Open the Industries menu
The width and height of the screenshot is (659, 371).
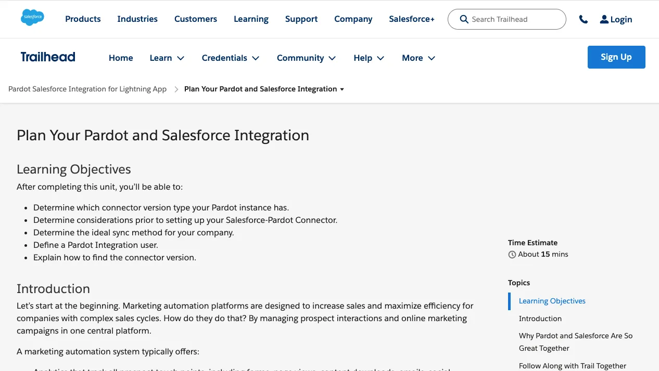[x=137, y=19]
